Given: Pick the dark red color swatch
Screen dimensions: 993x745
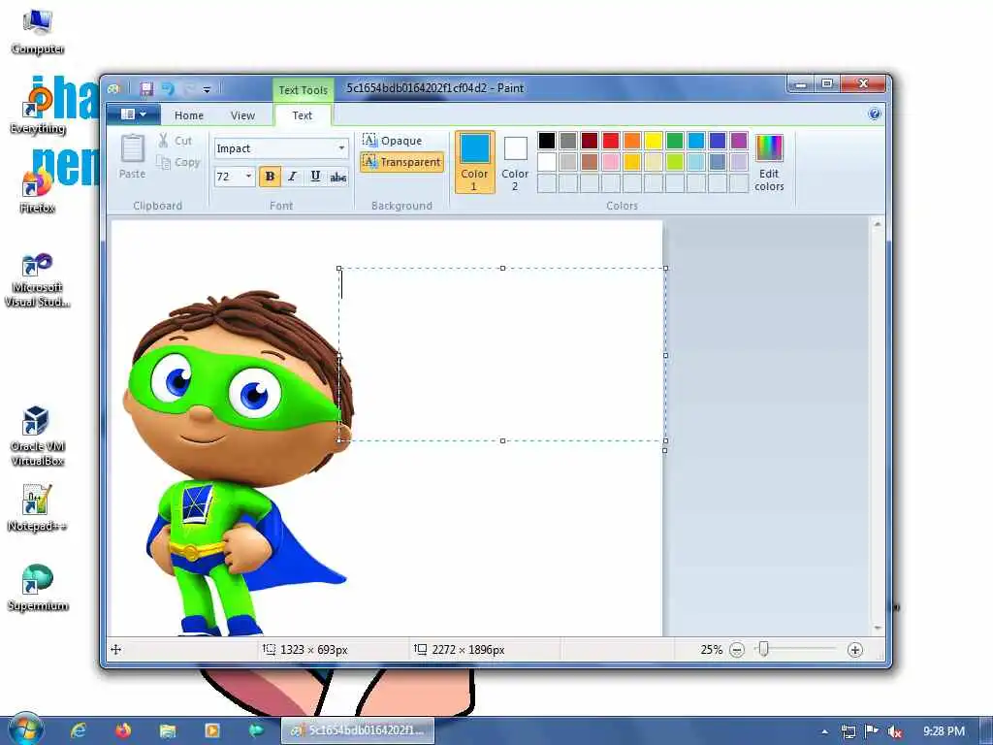Looking at the screenshot, I should [590, 140].
